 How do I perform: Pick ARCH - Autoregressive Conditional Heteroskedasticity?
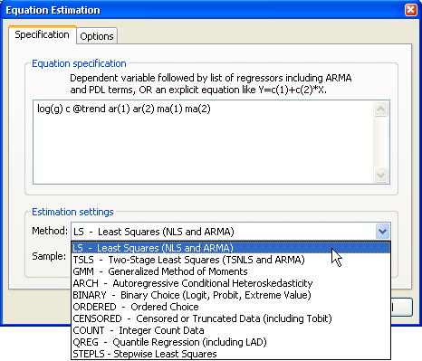tap(231, 283)
